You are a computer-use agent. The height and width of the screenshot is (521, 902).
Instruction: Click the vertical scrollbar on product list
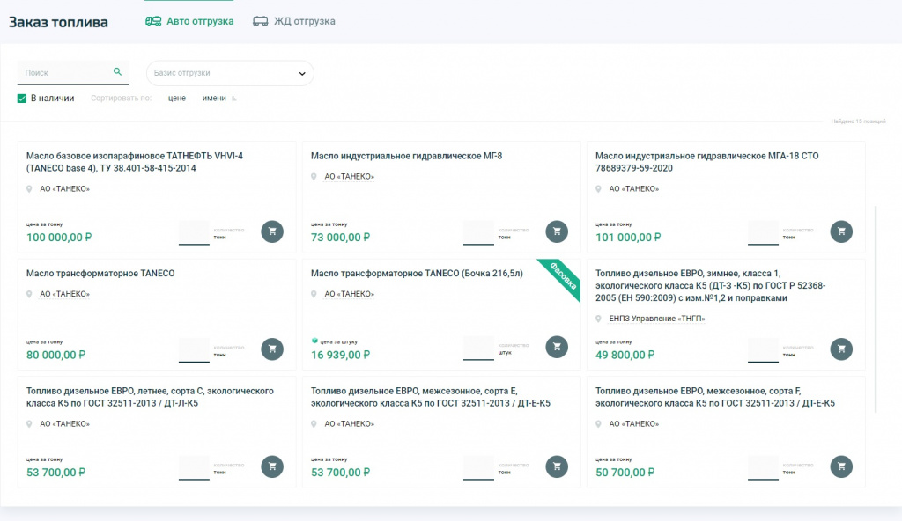tap(876, 310)
